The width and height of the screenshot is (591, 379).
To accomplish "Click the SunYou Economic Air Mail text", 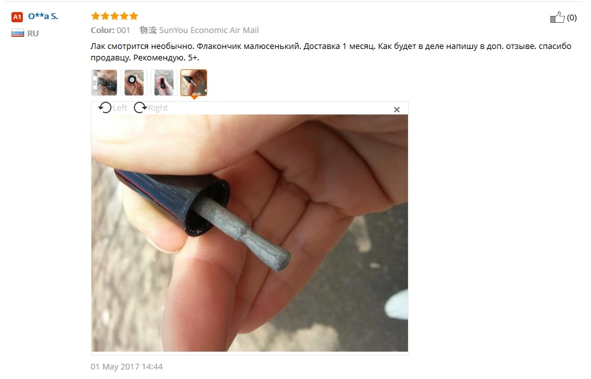I will tap(209, 30).
